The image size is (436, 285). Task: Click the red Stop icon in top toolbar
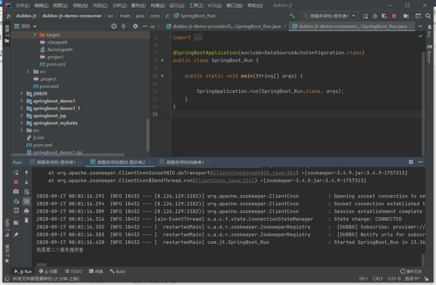pyautogui.click(x=394, y=16)
